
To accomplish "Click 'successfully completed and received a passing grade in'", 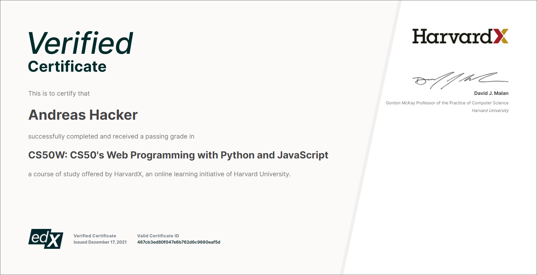I will tap(111, 136).
